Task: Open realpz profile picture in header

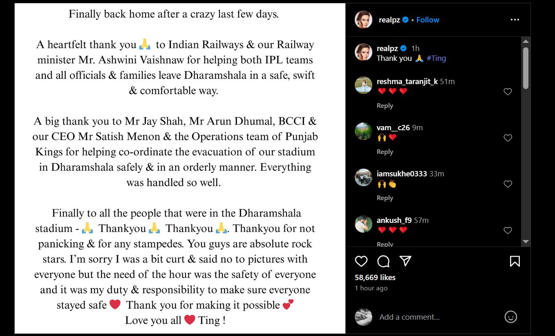Action: tap(363, 20)
